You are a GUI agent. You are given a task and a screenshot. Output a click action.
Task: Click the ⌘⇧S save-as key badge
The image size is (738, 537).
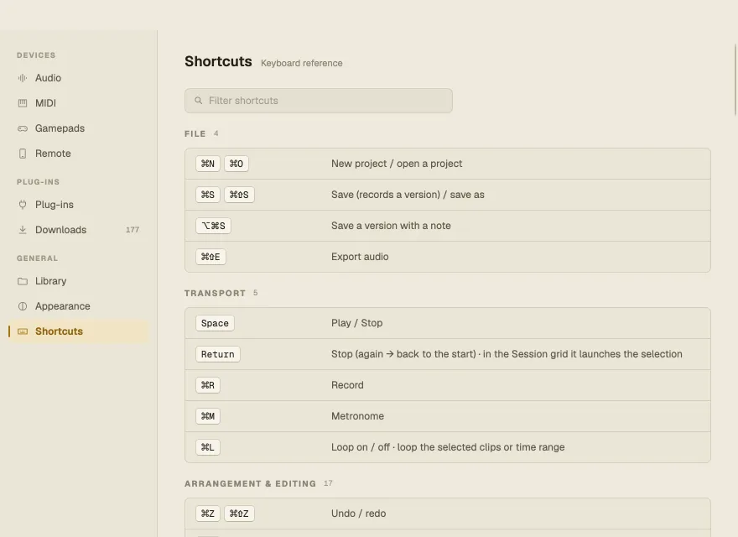tap(239, 195)
